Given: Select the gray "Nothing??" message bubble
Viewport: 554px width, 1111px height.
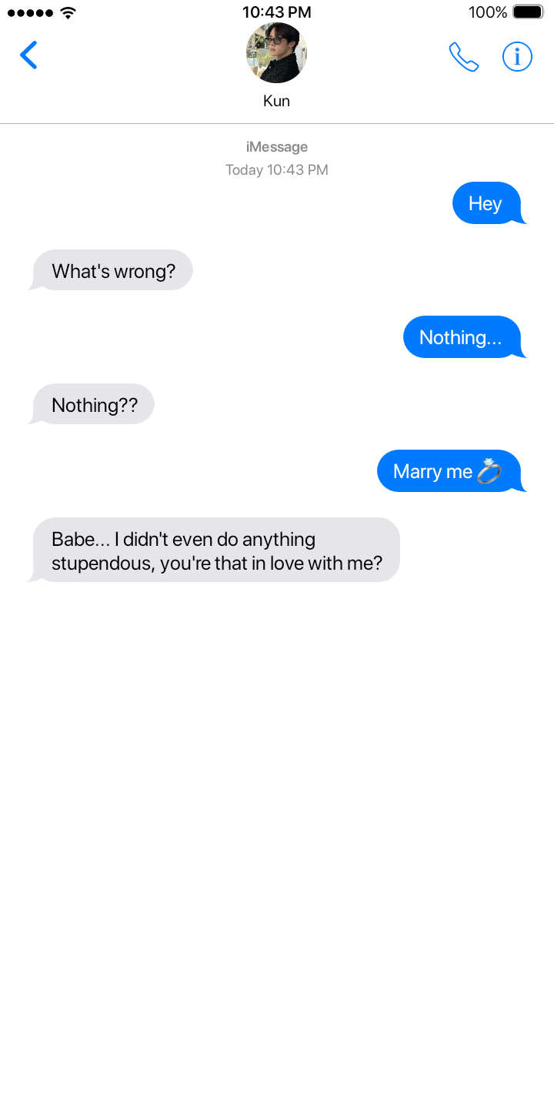Looking at the screenshot, I should pos(92,404).
